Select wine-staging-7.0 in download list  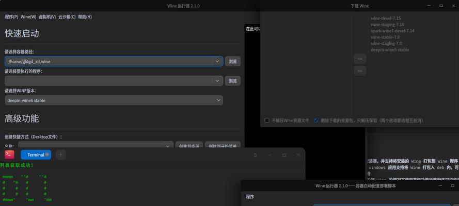tap(386, 43)
